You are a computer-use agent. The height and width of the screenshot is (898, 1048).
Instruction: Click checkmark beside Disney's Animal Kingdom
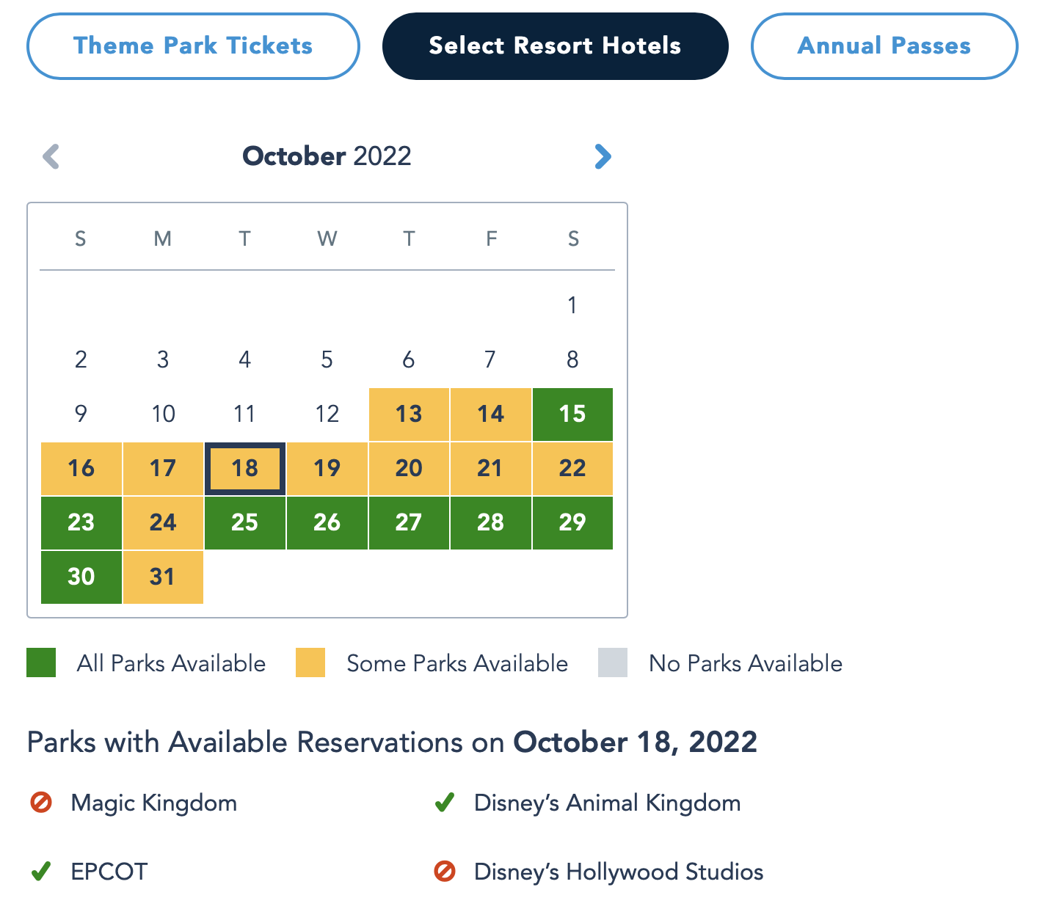[445, 803]
